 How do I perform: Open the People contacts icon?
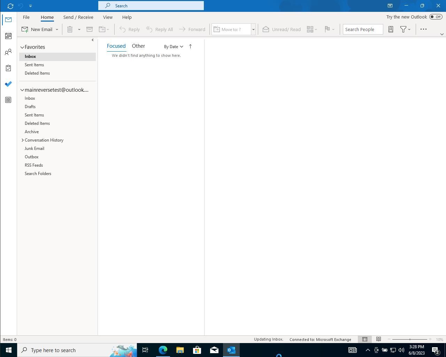(8, 52)
